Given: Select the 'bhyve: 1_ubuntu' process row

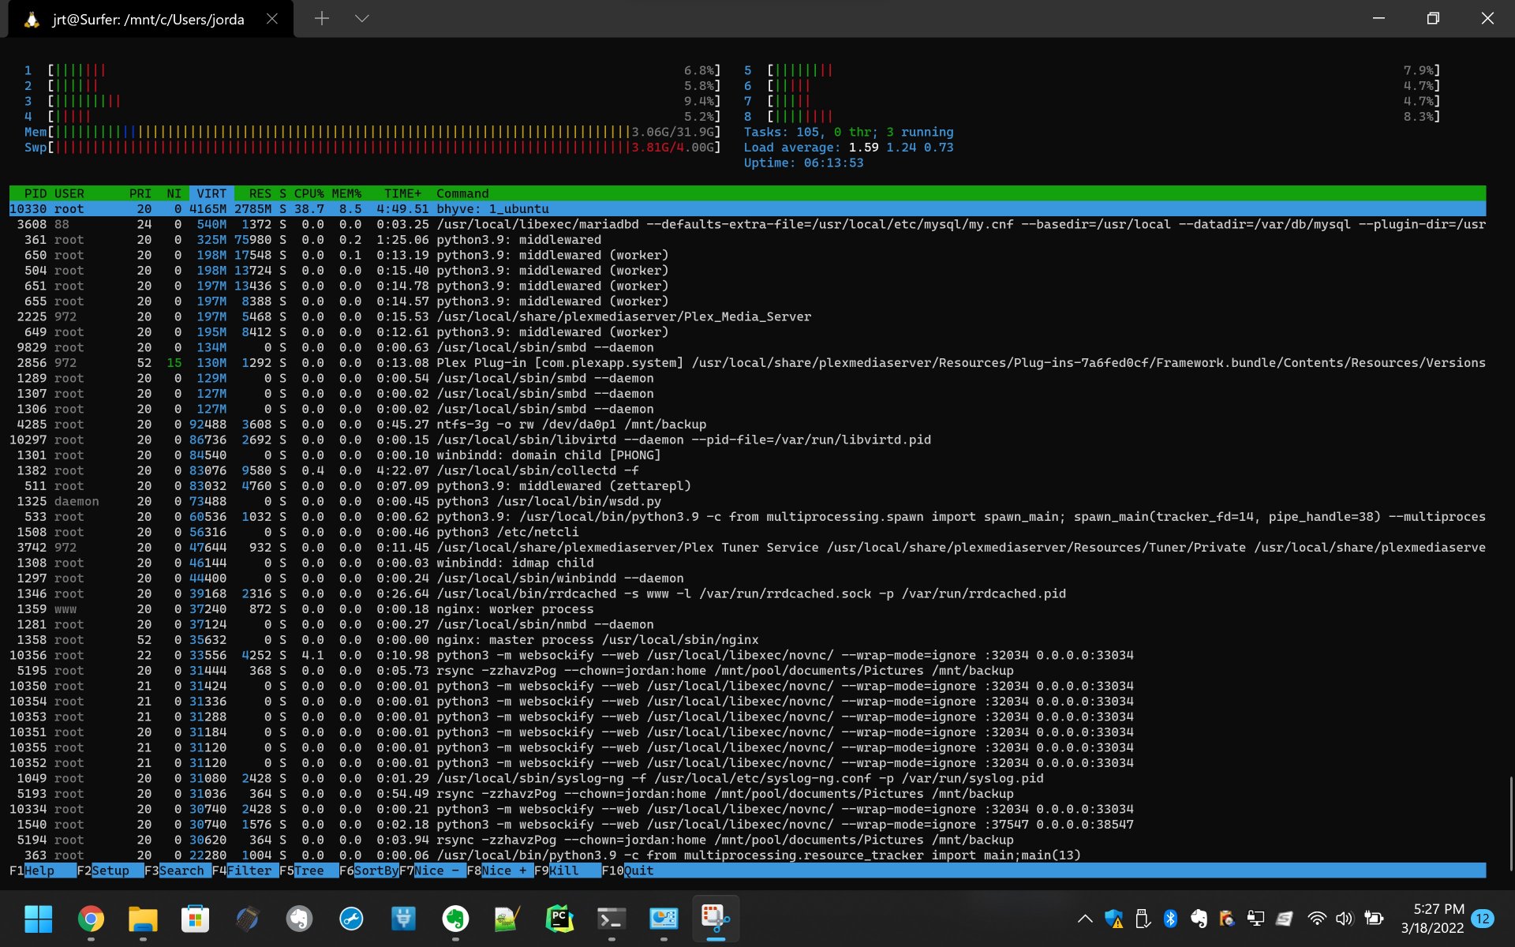Looking at the screenshot, I should tap(747, 209).
